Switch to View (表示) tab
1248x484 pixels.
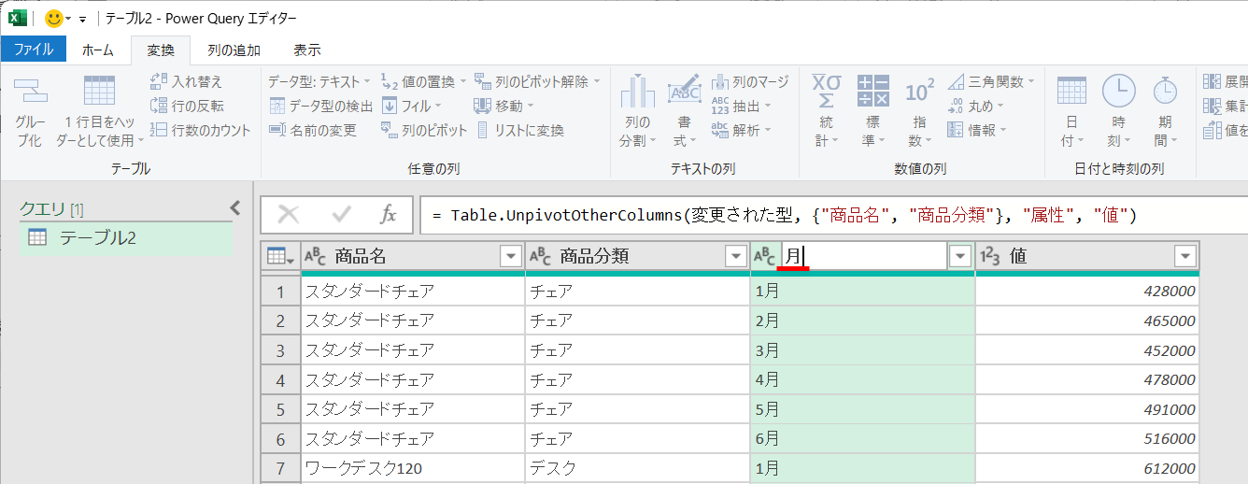tap(307, 50)
